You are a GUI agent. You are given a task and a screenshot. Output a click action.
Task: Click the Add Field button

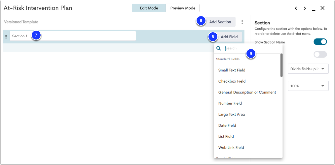coord(229,37)
